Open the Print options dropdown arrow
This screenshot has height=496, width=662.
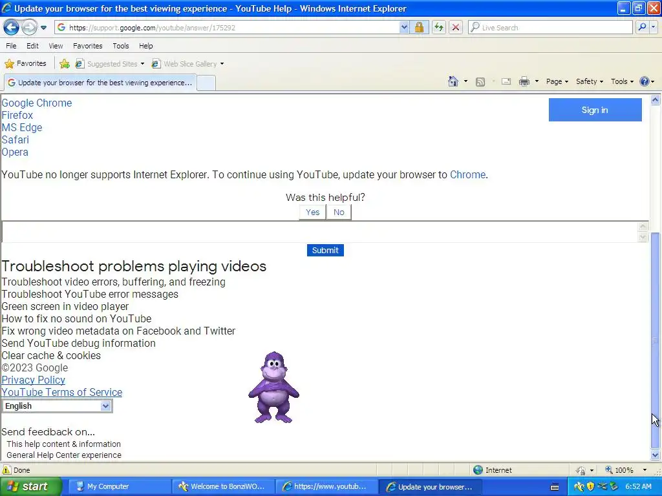click(x=537, y=81)
